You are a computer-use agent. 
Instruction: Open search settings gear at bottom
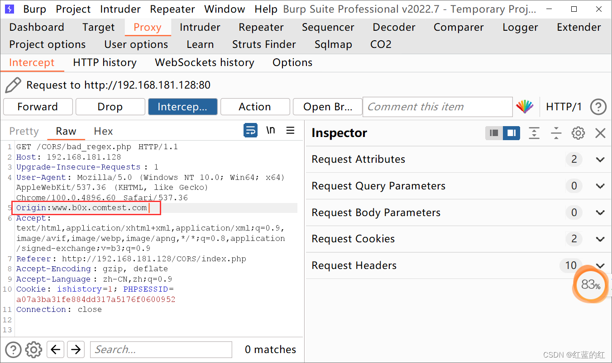(33, 349)
